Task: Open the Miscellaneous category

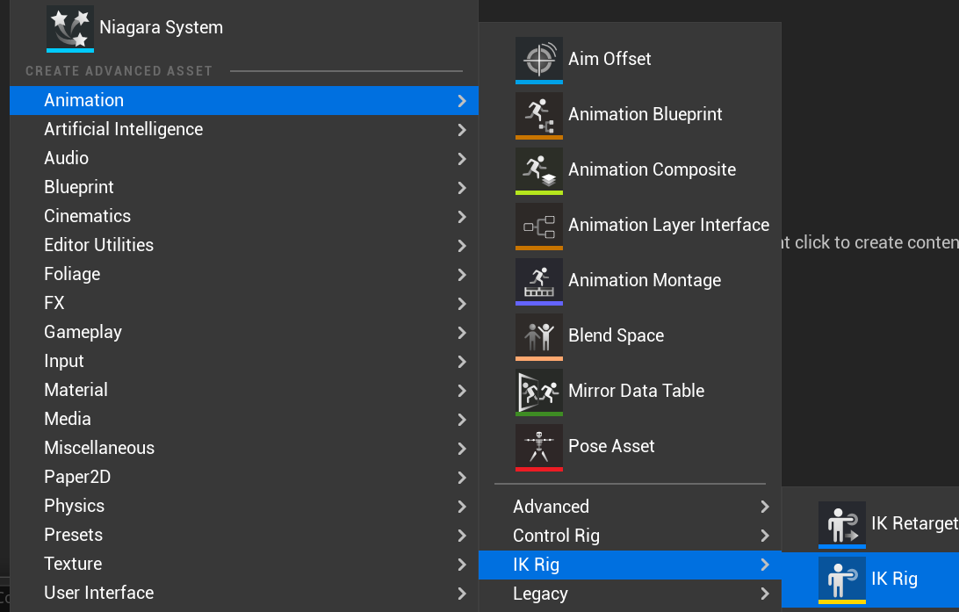Action: click(x=244, y=448)
